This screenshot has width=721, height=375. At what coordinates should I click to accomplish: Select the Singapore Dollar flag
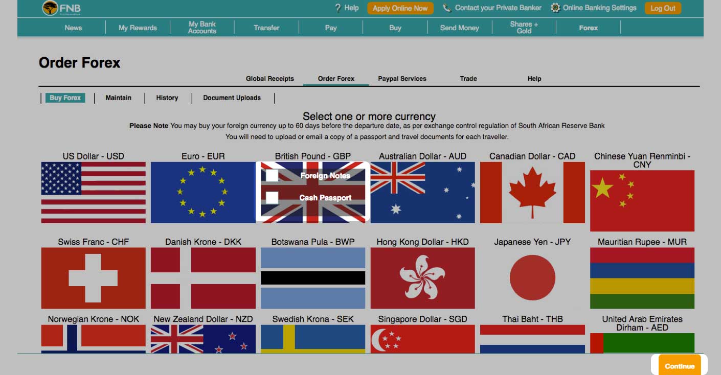click(422, 339)
